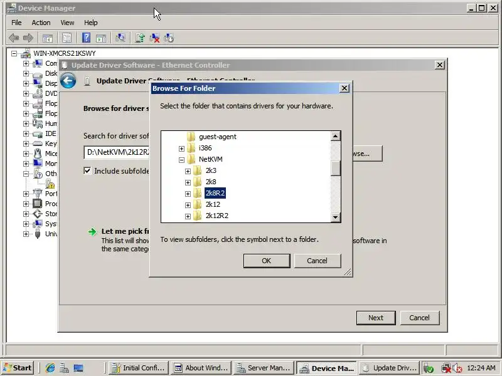Collapse the Other devices node
This screenshot has width=502, height=376.
pyautogui.click(x=26, y=174)
